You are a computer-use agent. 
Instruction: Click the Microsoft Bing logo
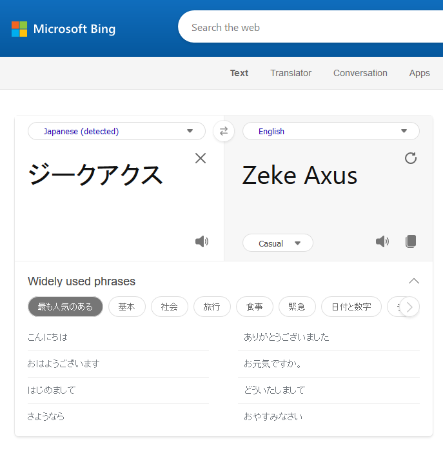click(63, 29)
